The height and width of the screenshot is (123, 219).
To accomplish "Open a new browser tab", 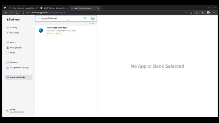I will coord(103,8).
